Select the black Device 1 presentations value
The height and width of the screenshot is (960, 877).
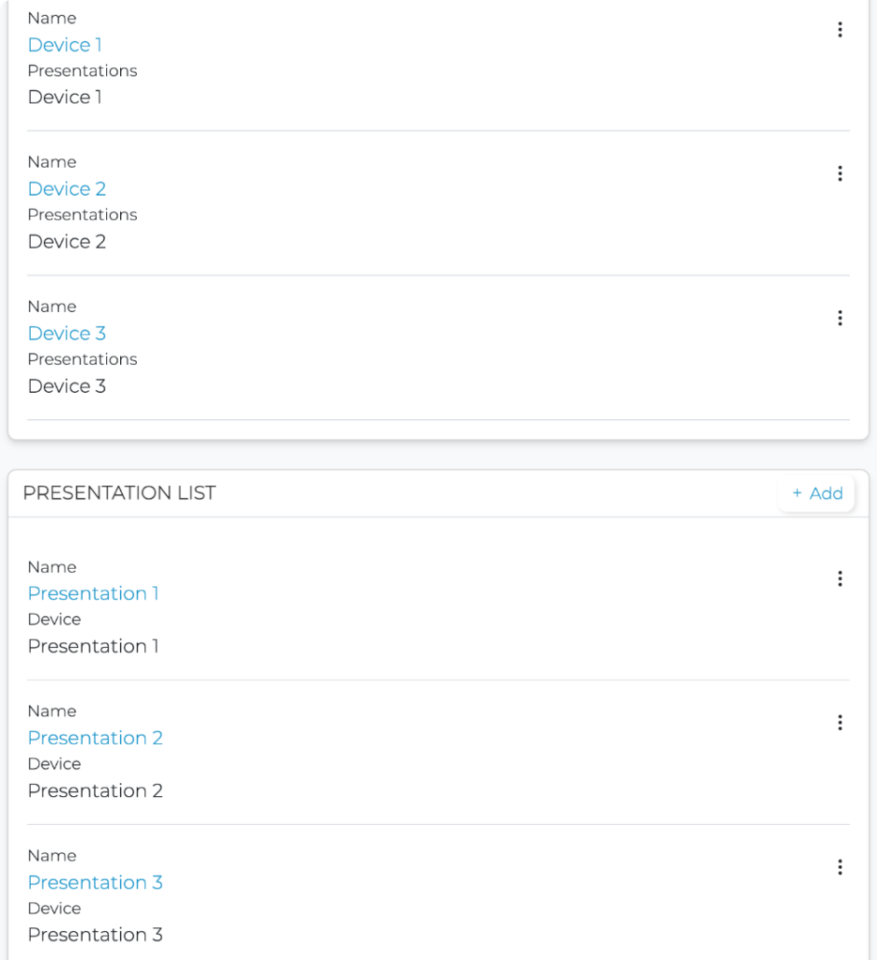click(x=65, y=97)
